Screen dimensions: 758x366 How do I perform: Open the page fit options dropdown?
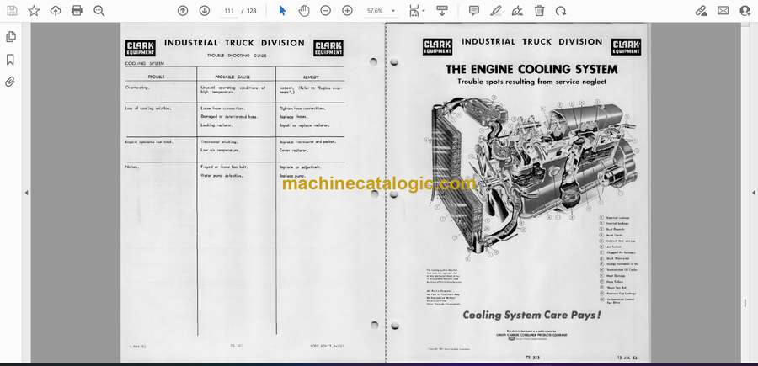[417, 11]
